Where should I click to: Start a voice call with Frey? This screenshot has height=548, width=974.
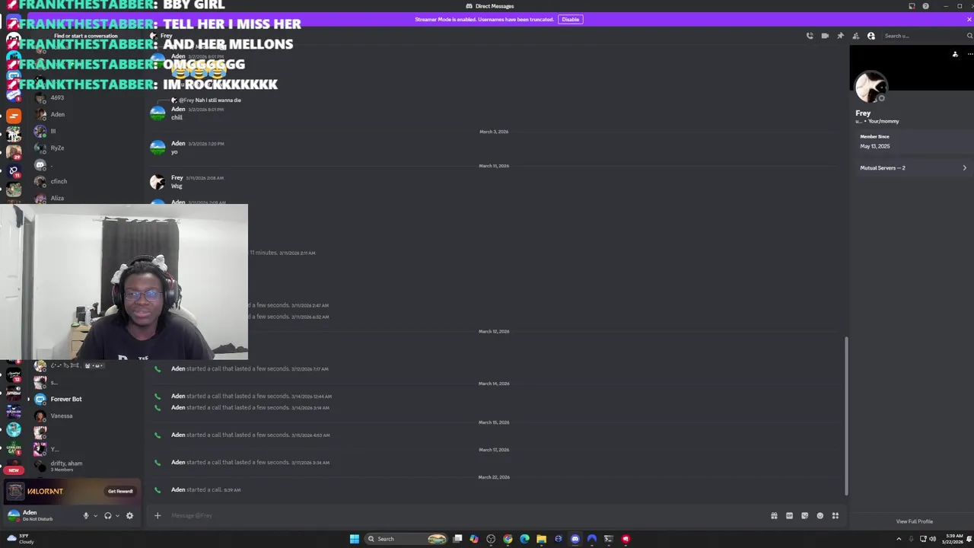[x=810, y=36]
